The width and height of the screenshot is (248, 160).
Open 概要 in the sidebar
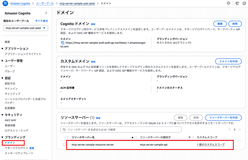point(7,42)
